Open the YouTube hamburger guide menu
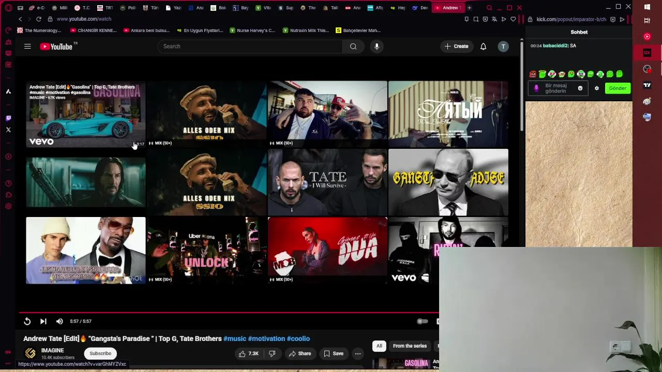662x372 pixels. tap(27, 47)
